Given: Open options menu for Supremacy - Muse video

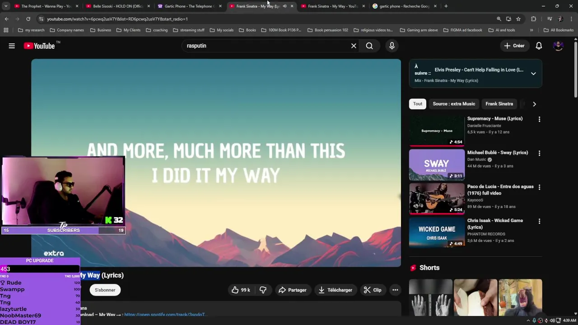Looking at the screenshot, I should tap(539, 119).
